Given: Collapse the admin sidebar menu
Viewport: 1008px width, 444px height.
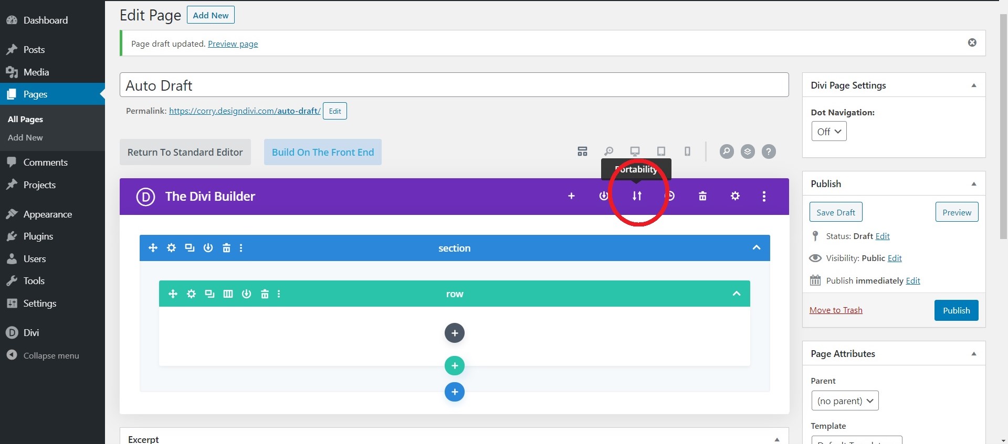Looking at the screenshot, I should [52, 355].
